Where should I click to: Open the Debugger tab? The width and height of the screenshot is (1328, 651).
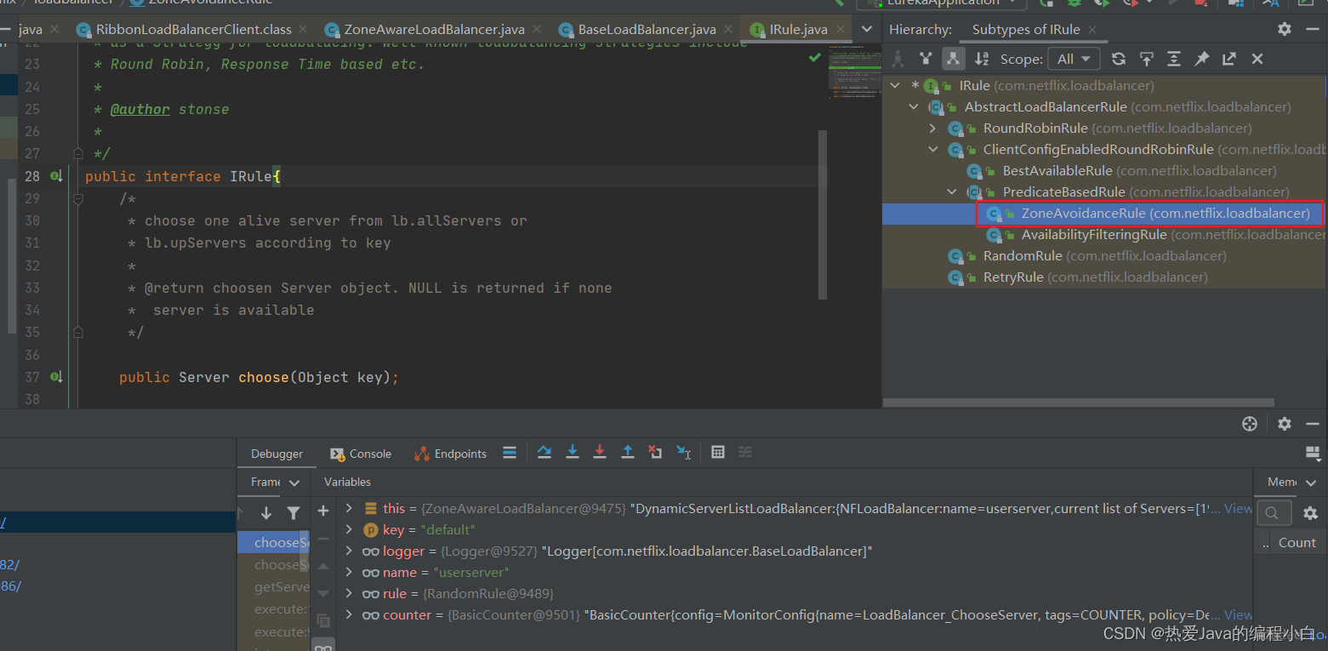point(276,454)
